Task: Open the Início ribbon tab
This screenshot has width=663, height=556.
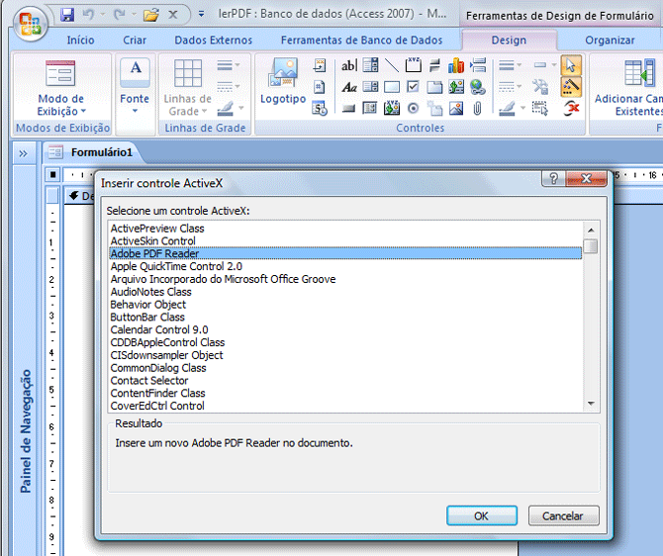Action: coord(81,41)
